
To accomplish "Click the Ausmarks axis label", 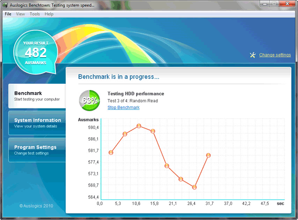I will coord(88,120).
